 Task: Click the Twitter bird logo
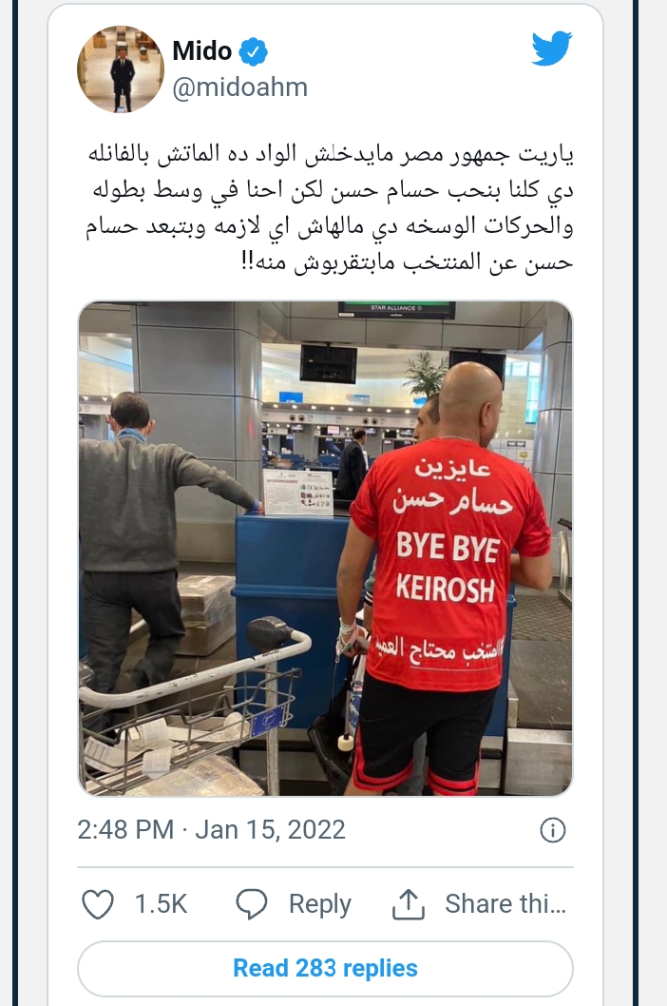[x=551, y=49]
